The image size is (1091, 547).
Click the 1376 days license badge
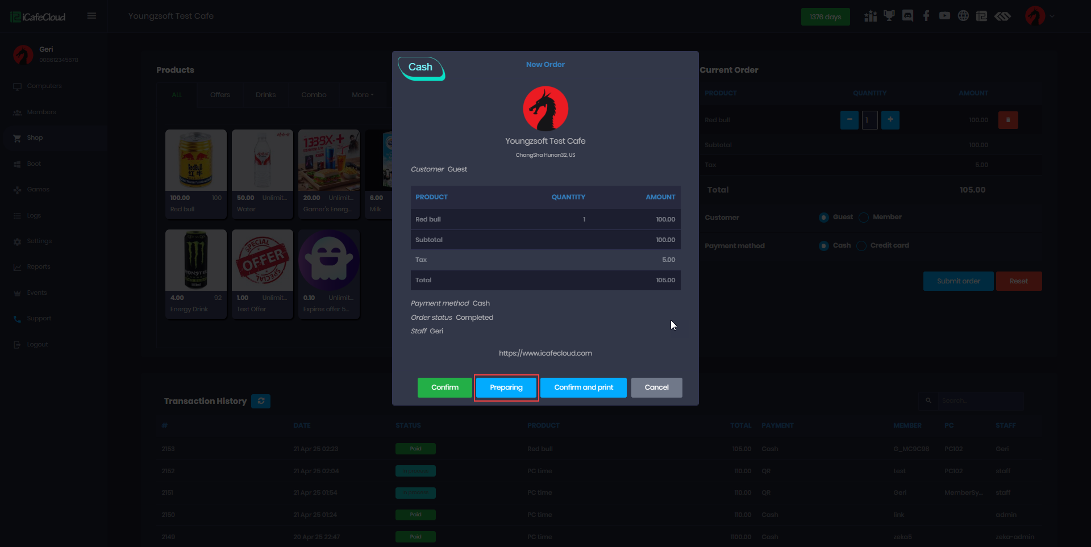click(825, 16)
